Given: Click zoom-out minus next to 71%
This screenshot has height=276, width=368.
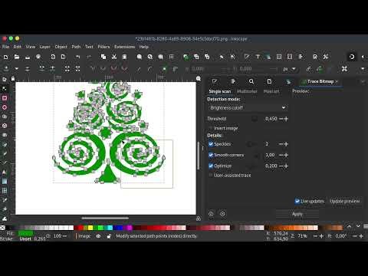Looking at the screenshot, I should click(x=316, y=236).
